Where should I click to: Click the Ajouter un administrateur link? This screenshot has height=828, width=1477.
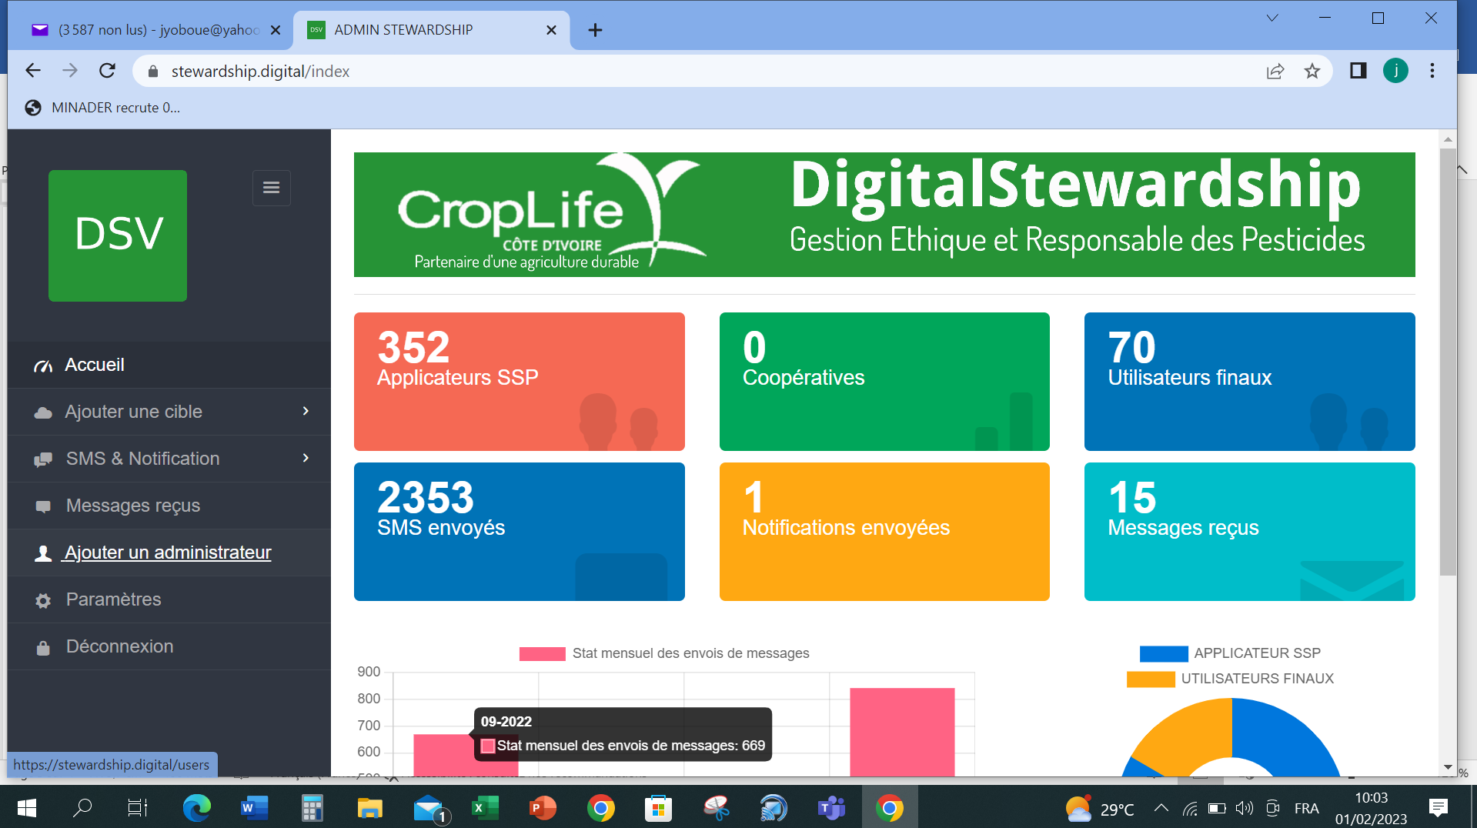pyautogui.click(x=168, y=553)
